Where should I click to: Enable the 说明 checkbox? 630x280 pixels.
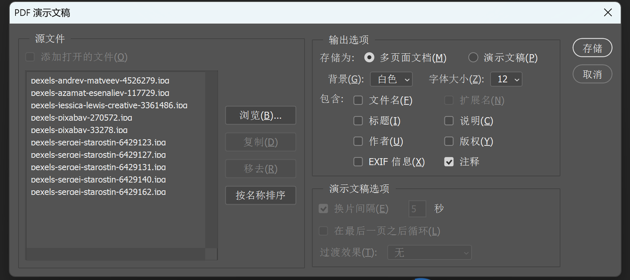coord(449,121)
